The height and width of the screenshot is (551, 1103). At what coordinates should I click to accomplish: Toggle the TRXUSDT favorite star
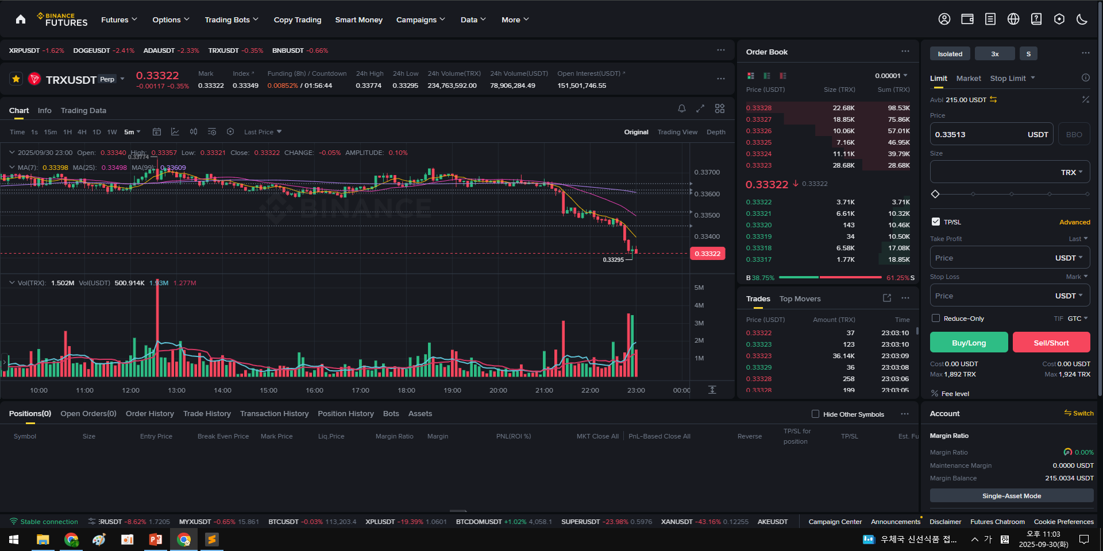(16, 79)
